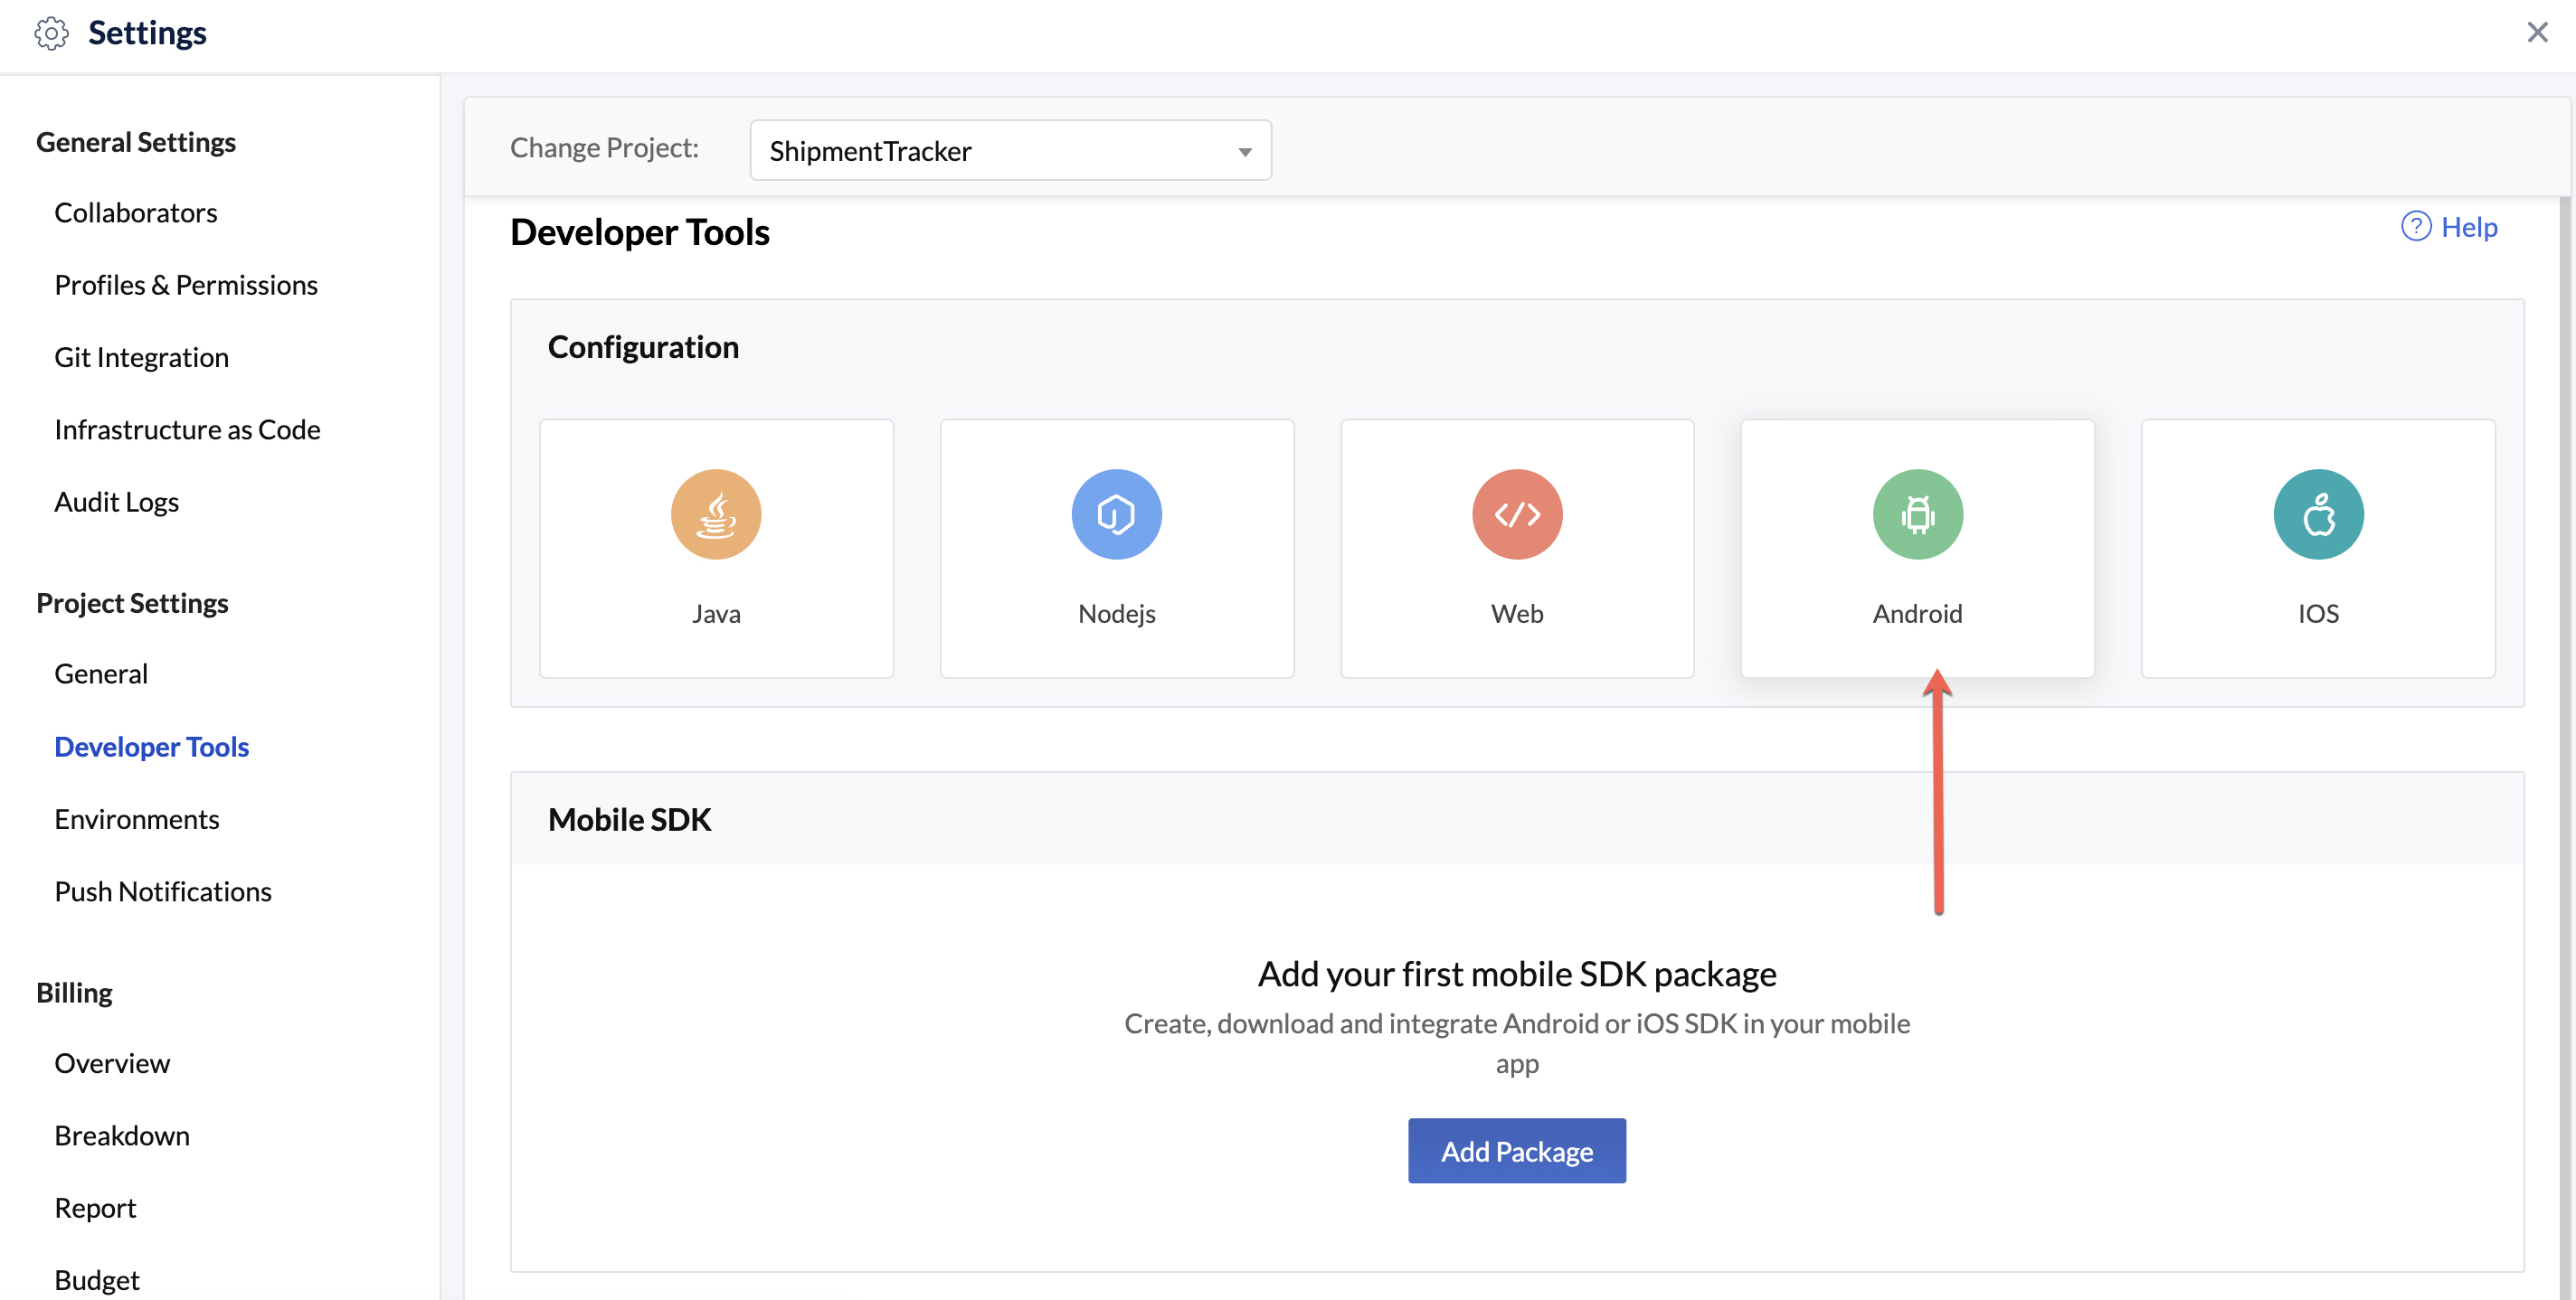Select Infrastructure as Code
Viewport: 2576px width, 1300px height.
187,429
